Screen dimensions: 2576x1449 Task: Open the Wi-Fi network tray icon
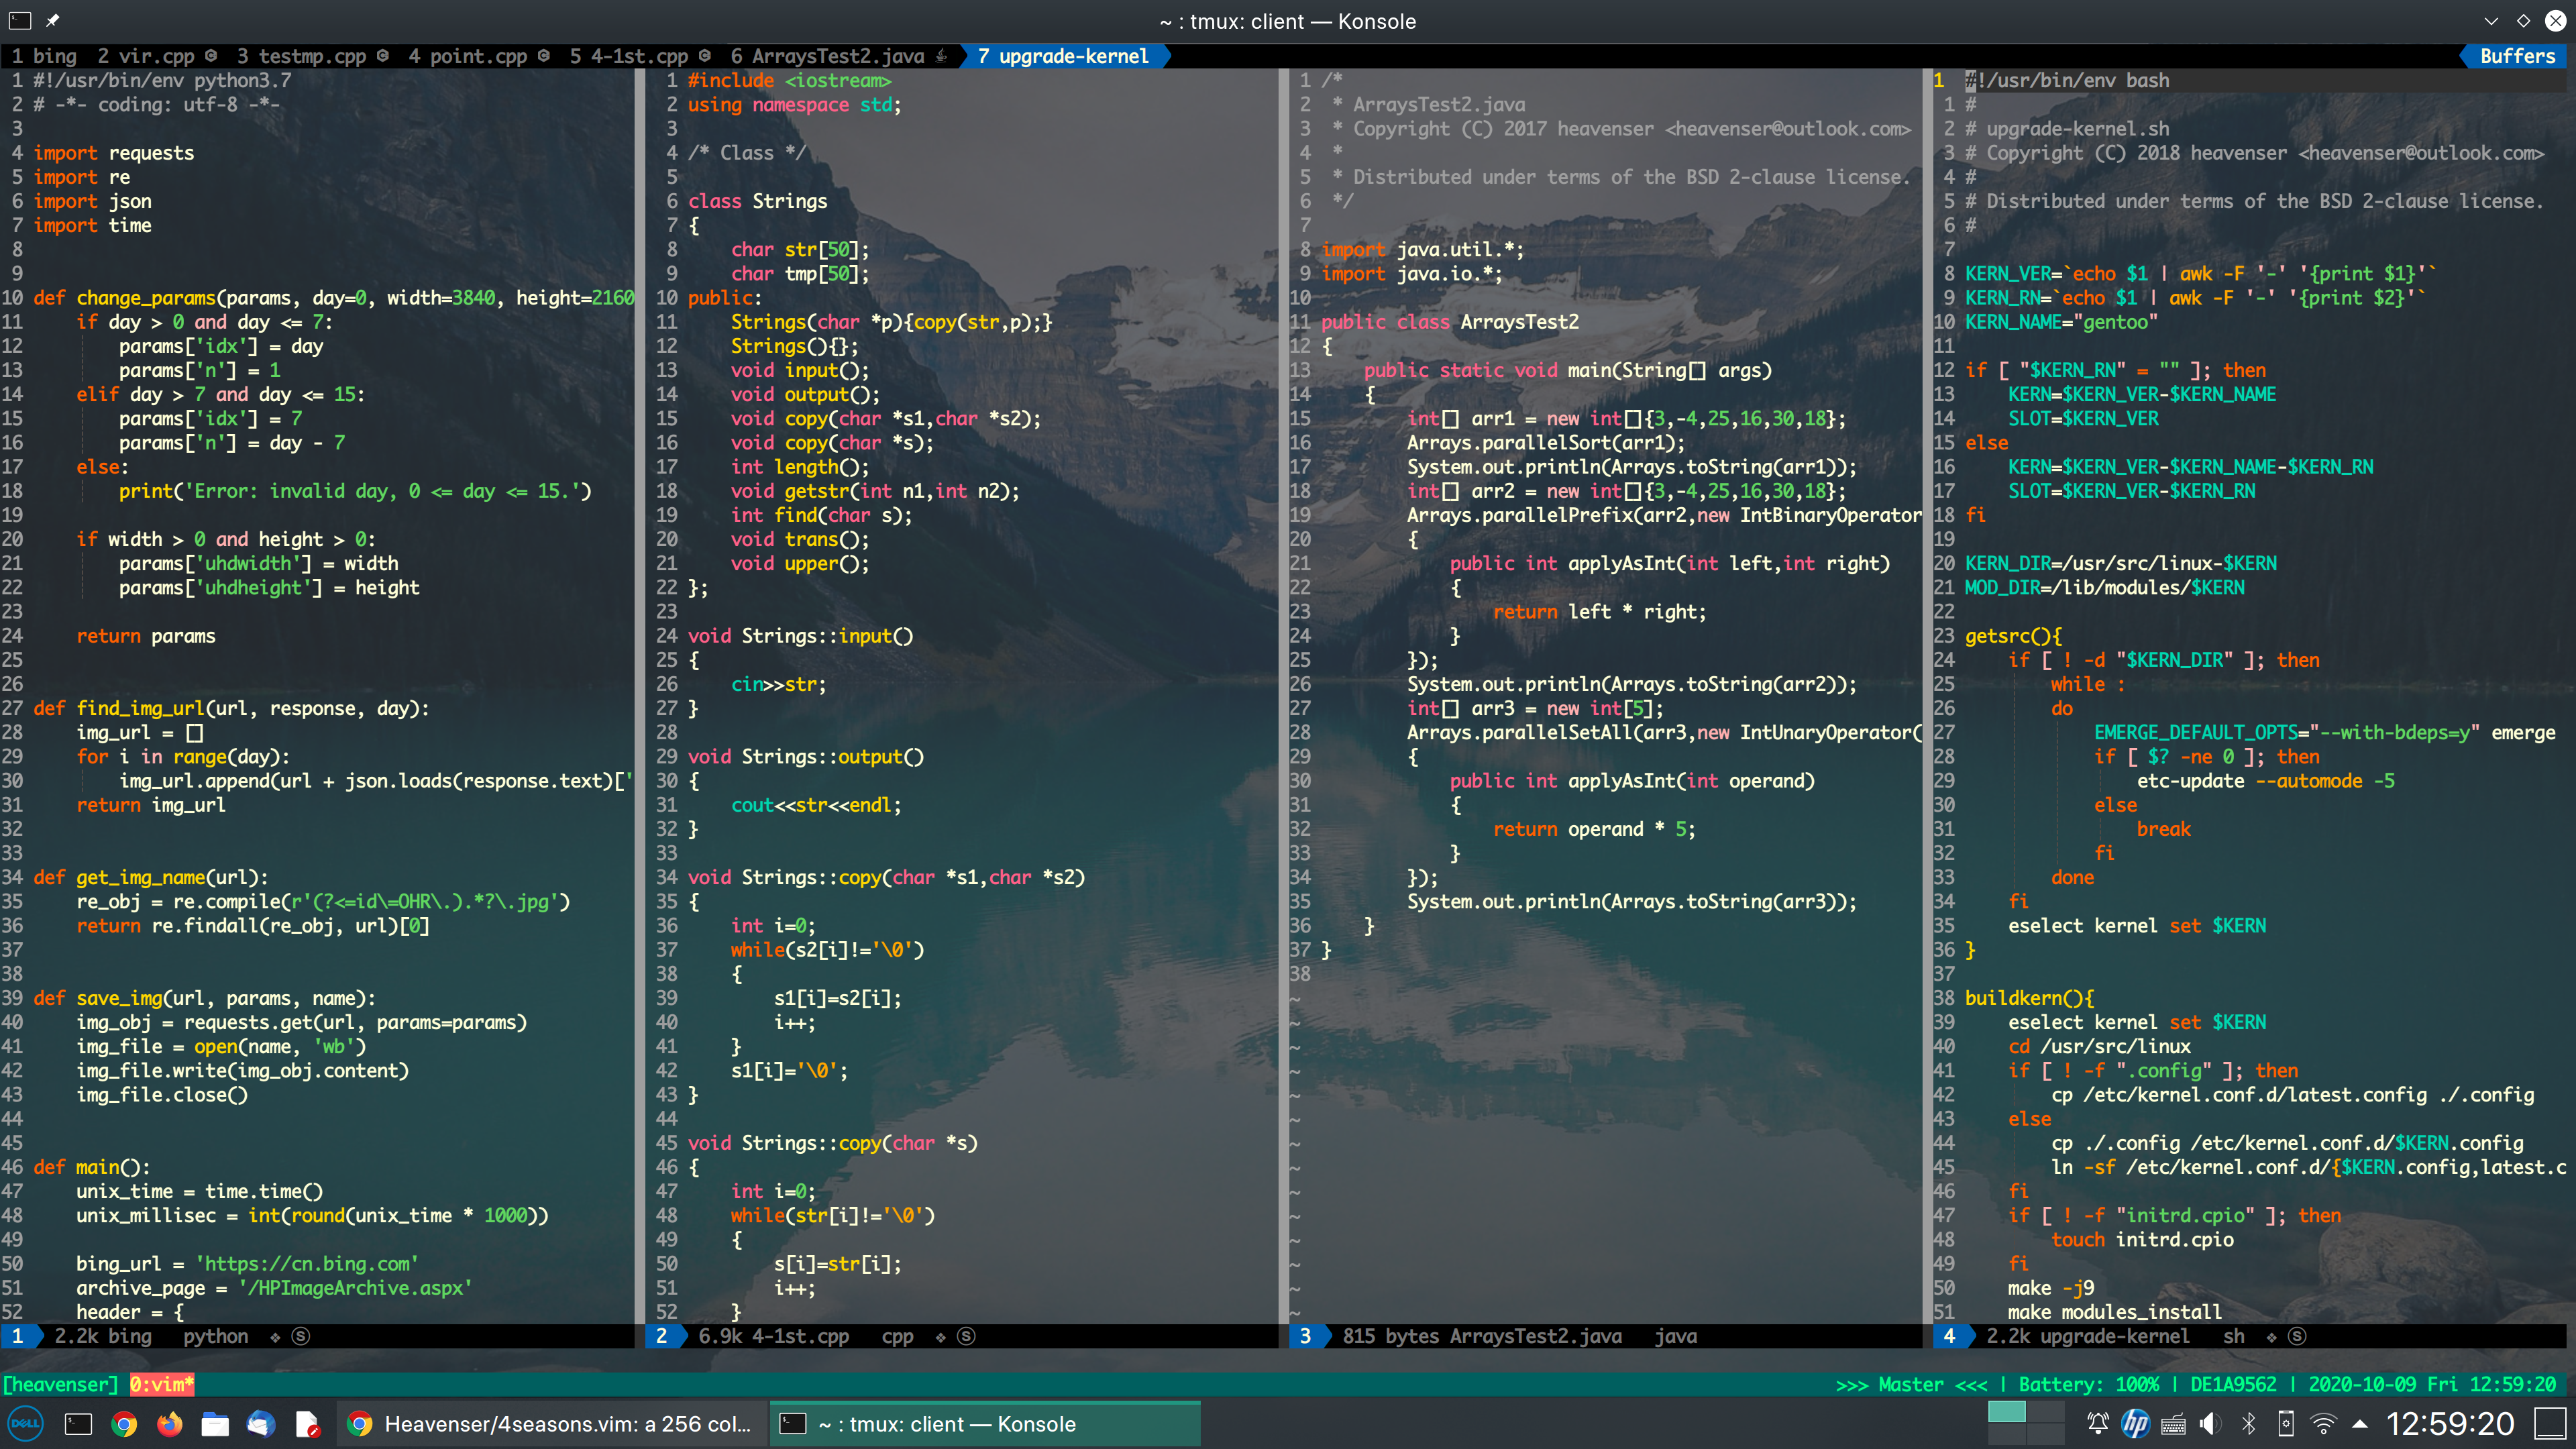point(2324,1424)
